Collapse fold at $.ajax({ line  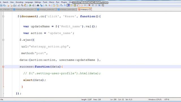point(3,40)
